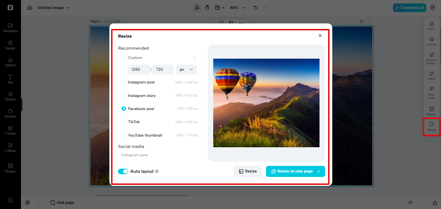Screen dimensions: 442x209
Task: Open the px unit dropdown
Action: click(x=186, y=69)
